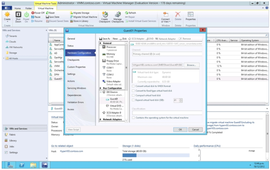270x170 pixels.
Task: Expand the All Hosts tree node
Action: pos(4,58)
